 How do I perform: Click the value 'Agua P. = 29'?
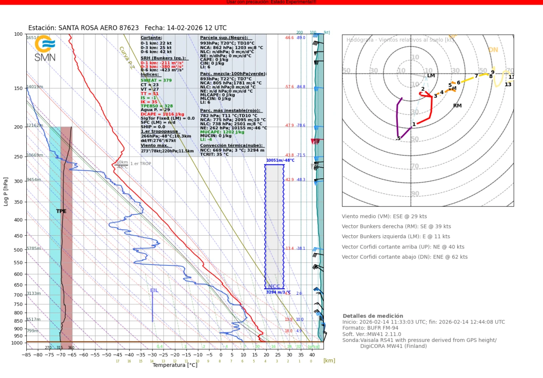click(x=155, y=110)
